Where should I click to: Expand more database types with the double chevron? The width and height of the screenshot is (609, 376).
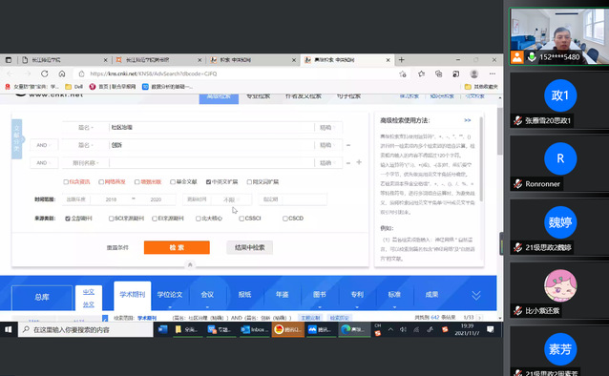tap(476, 295)
